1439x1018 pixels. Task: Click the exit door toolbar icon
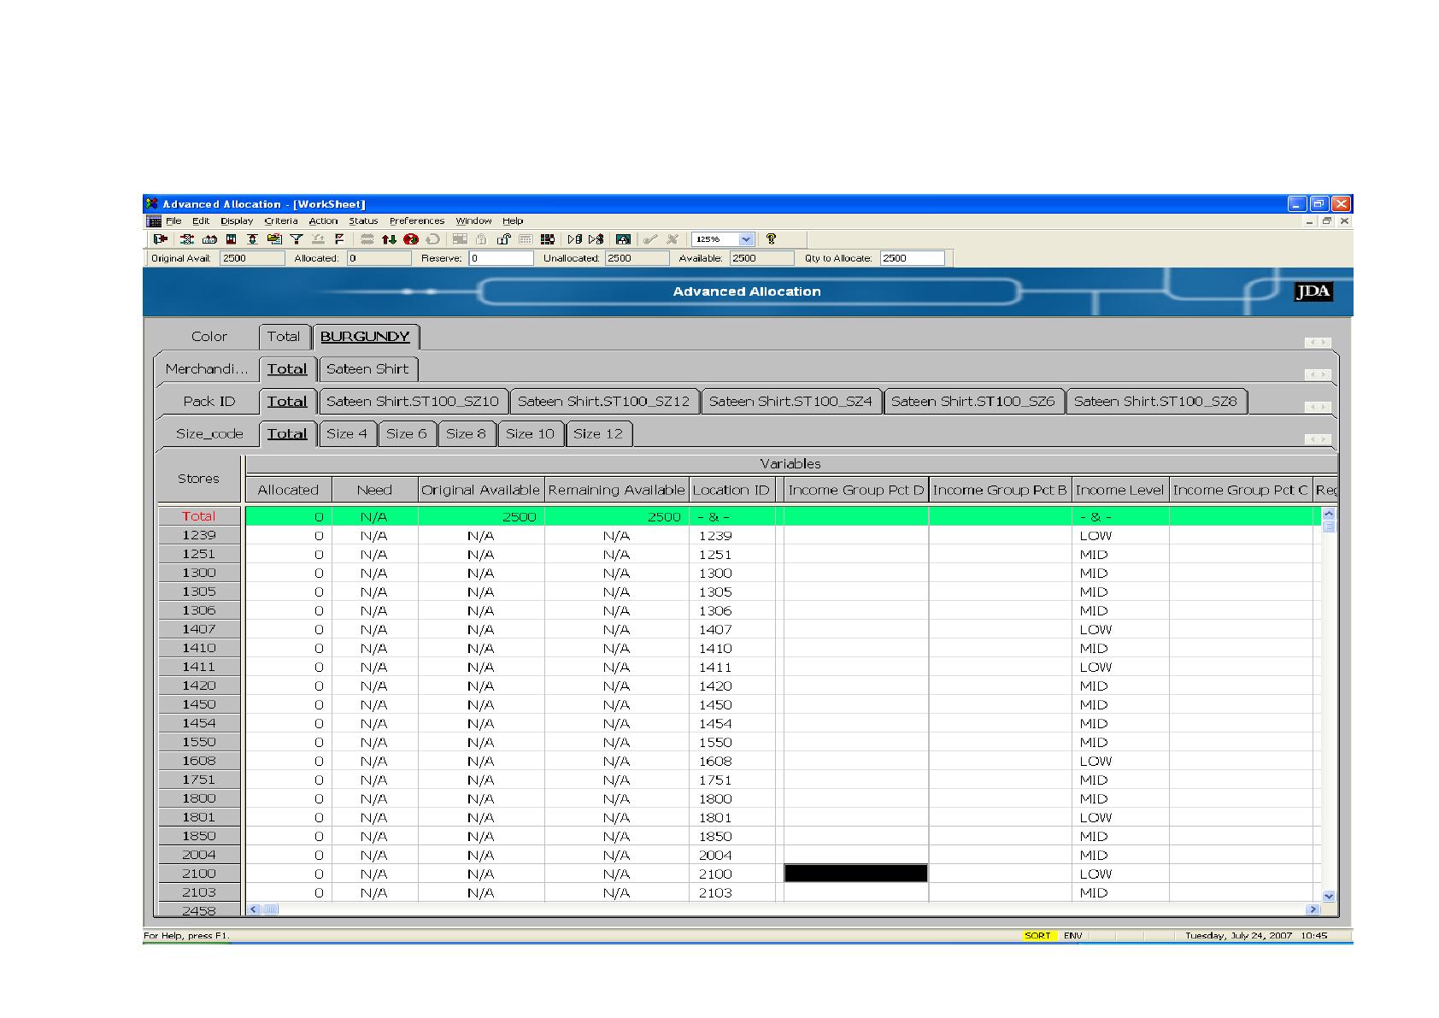[x=160, y=239]
